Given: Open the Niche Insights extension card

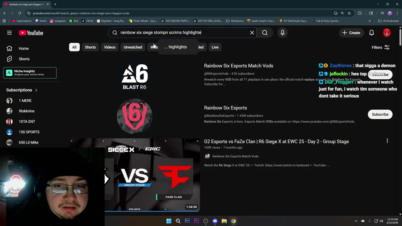Looking at the screenshot, I should (x=30, y=73).
